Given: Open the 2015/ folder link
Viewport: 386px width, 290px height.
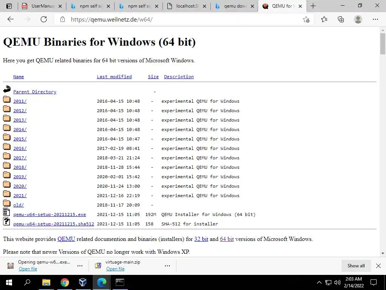Looking at the screenshot, I should 20,139.
